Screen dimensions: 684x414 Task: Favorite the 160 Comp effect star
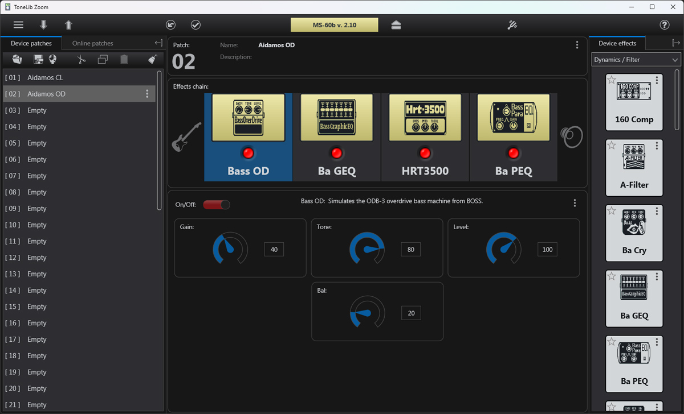[x=612, y=80]
